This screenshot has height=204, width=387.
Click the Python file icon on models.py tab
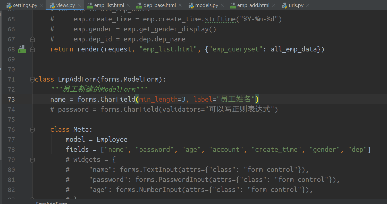click(x=191, y=5)
